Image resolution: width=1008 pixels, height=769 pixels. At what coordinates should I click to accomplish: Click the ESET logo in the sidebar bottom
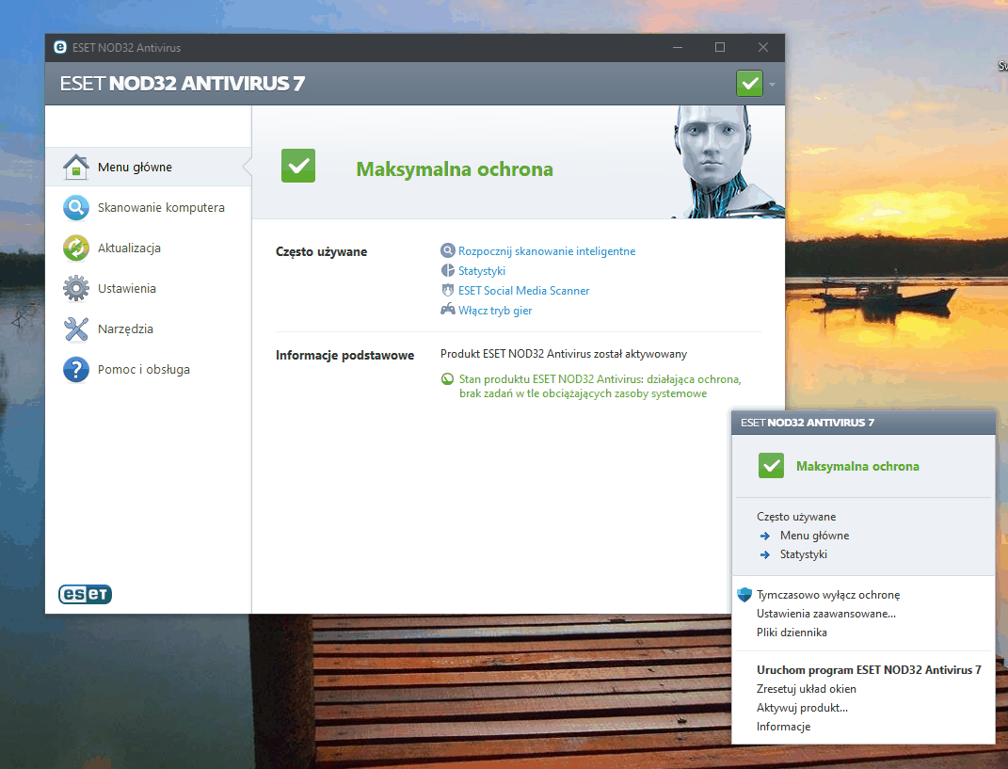[85, 594]
